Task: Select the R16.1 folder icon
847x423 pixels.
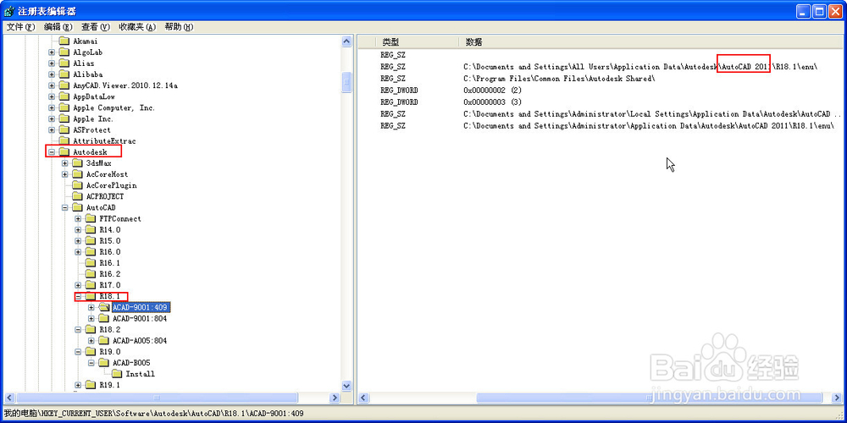Action: 91,263
